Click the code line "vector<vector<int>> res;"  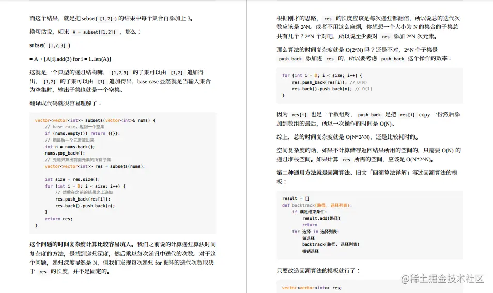[312, 288]
